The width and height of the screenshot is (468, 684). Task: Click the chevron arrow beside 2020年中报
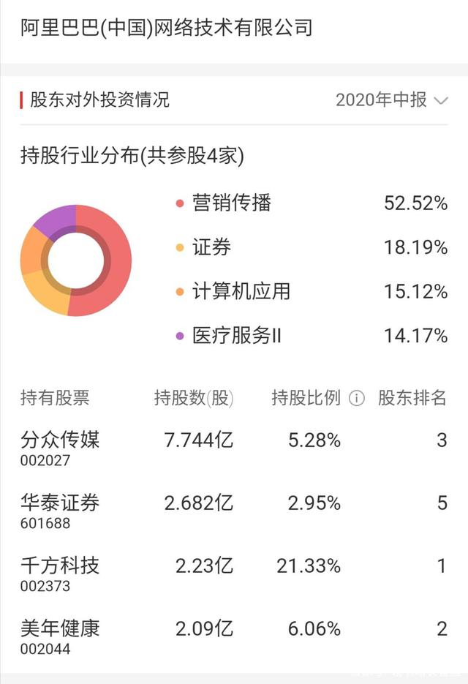pyautogui.click(x=441, y=101)
